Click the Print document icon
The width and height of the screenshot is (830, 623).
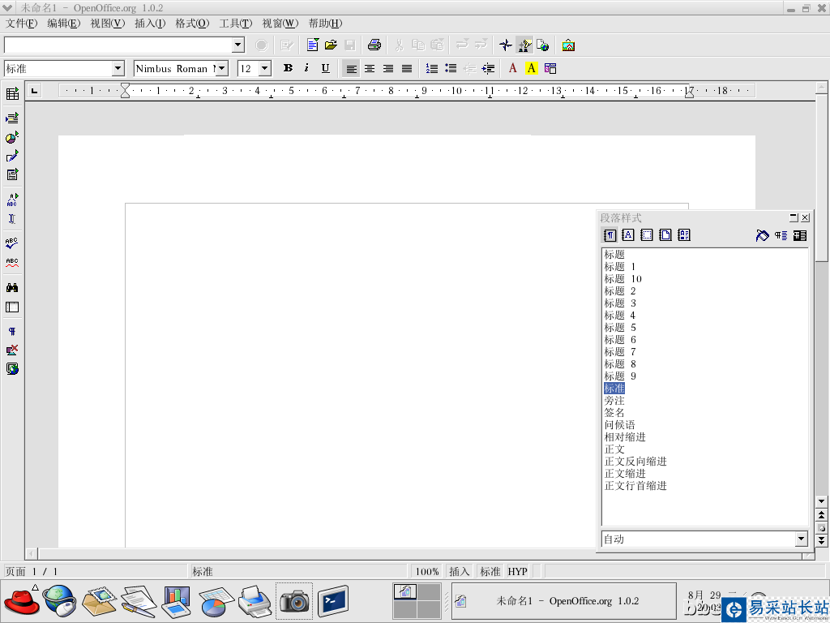[374, 45]
